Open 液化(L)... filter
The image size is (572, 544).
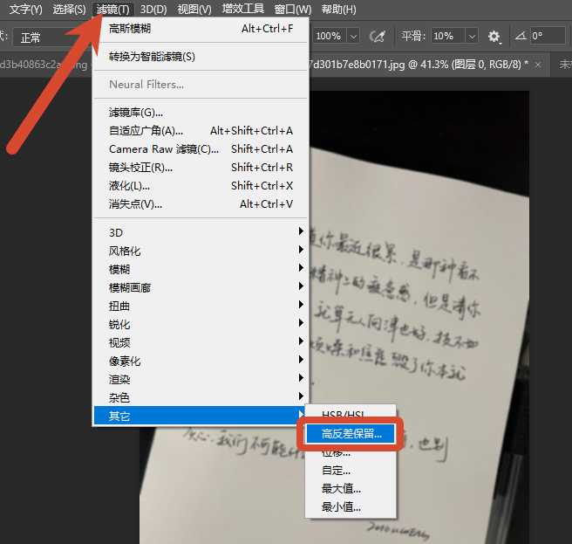coord(201,186)
